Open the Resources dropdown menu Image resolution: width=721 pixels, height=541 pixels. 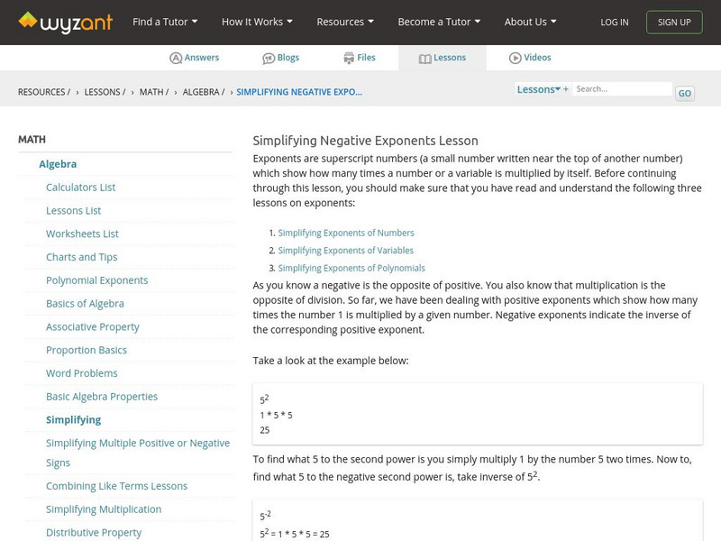345,22
